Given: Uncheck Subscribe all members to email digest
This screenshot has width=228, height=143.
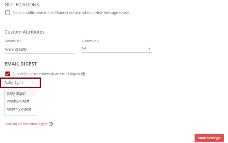Looking at the screenshot, I should coord(8,74).
